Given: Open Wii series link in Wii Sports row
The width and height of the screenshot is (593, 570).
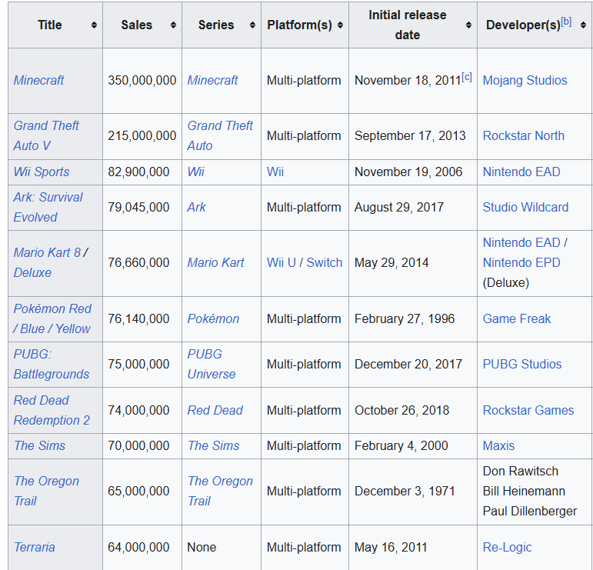Looking at the screenshot, I should click(196, 172).
